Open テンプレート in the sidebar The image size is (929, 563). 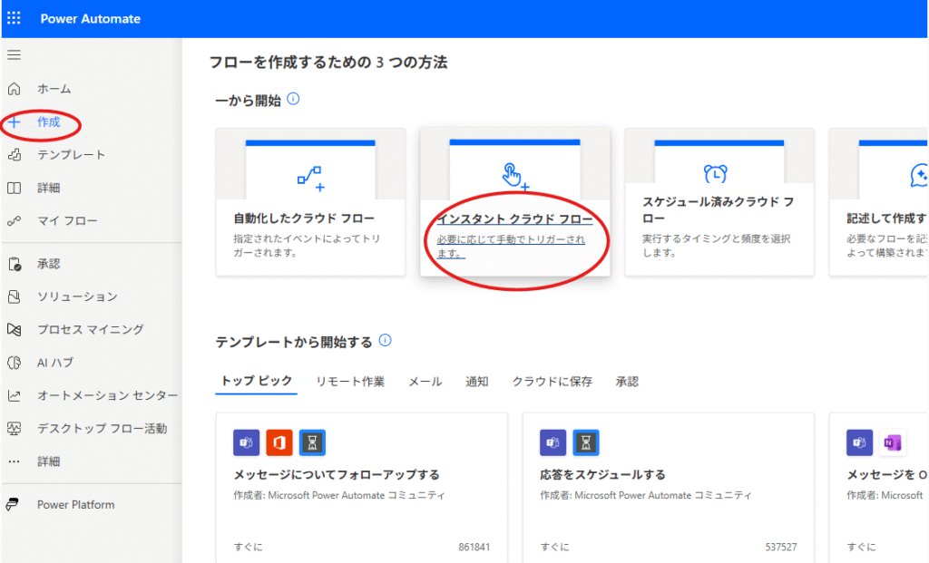click(x=71, y=155)
